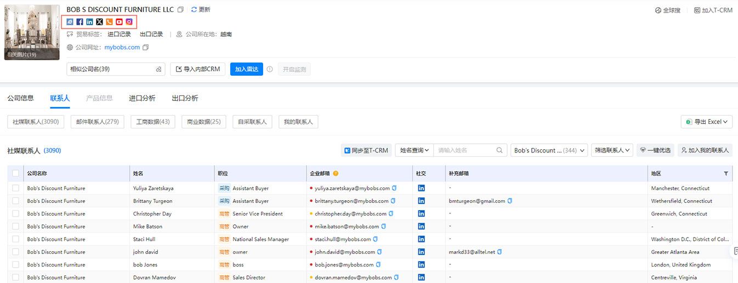Click the orange phone icon in social row
Viewport: 738px width, 283px height.
tap(109, 22)
